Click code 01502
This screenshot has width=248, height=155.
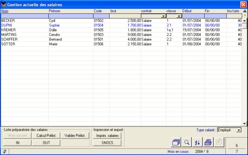pyautogui.click(x=98, y=21)
